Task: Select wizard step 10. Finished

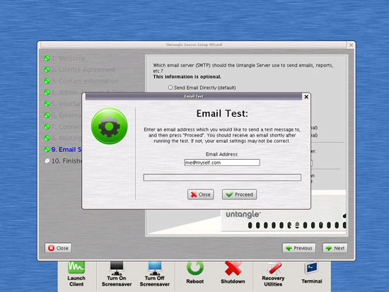Action: point(66,161)
